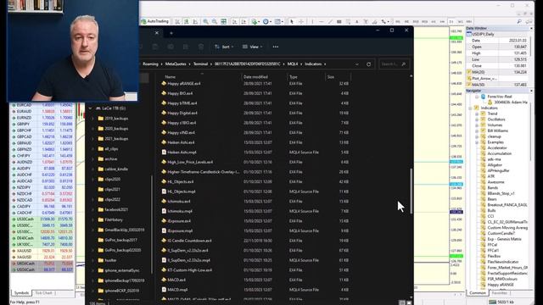Screen dimensions: 543x305
Task: Switch to the Common tab in Navigator
Action: 478,293
